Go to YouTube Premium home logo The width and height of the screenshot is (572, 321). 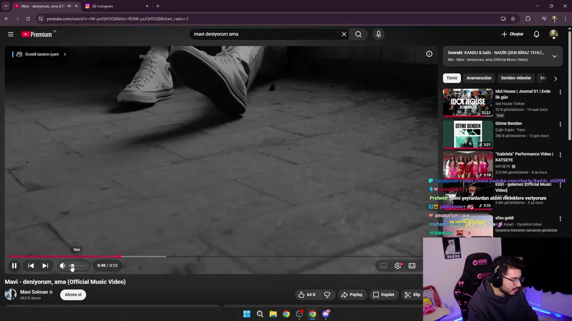37,34
